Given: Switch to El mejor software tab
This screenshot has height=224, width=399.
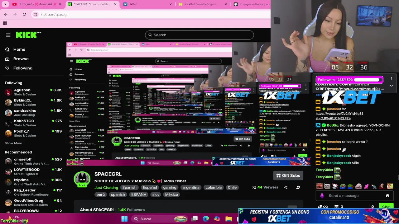Looking at the screenshot, I should click(x=252, y=4).
